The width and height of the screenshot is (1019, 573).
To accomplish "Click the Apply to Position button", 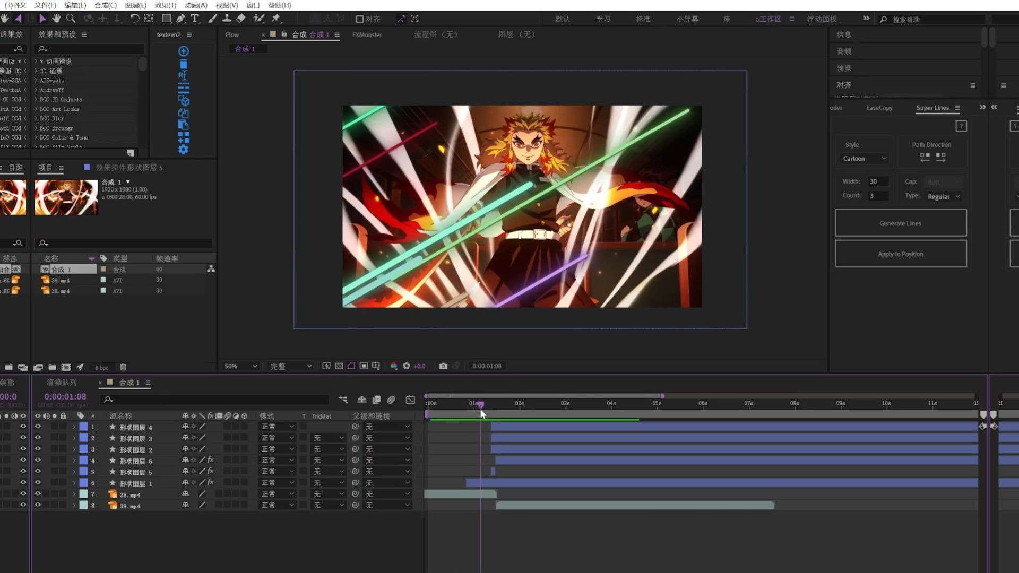I will 900,254.
